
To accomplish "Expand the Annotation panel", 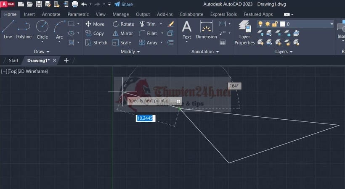I will point(205,52).
